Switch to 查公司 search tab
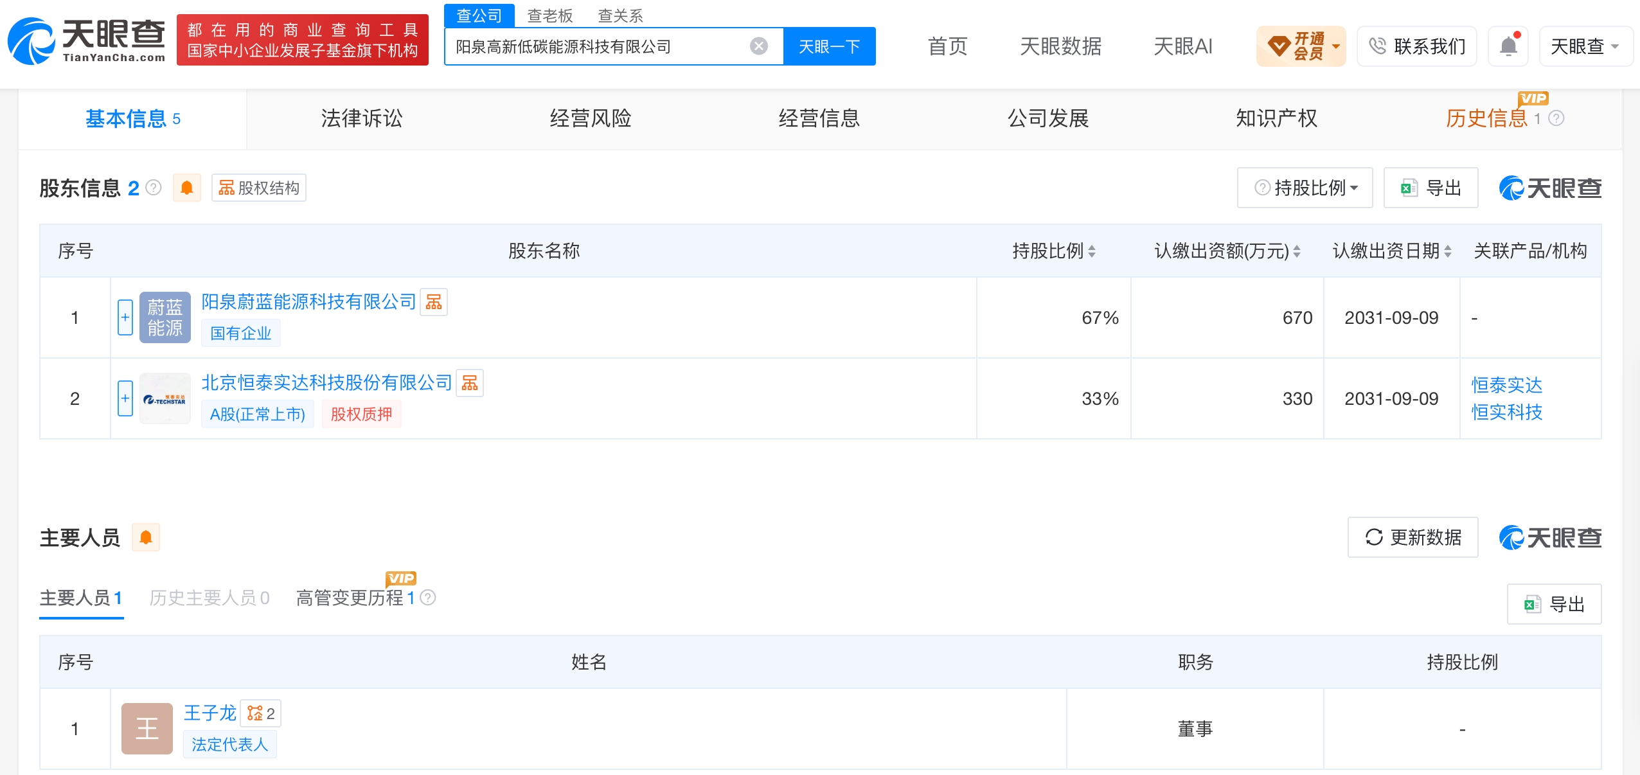 pyautogui.click(x=479, y=15)
